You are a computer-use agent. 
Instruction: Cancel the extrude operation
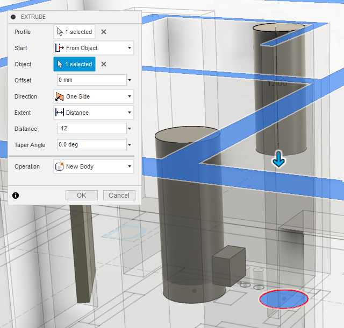click(x=119, y=195)
